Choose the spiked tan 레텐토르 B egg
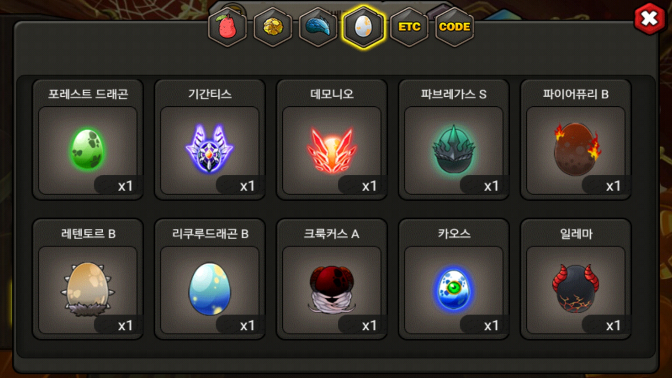Image resolution: width=672 pixels, height=378 pixels. point(87,289)
